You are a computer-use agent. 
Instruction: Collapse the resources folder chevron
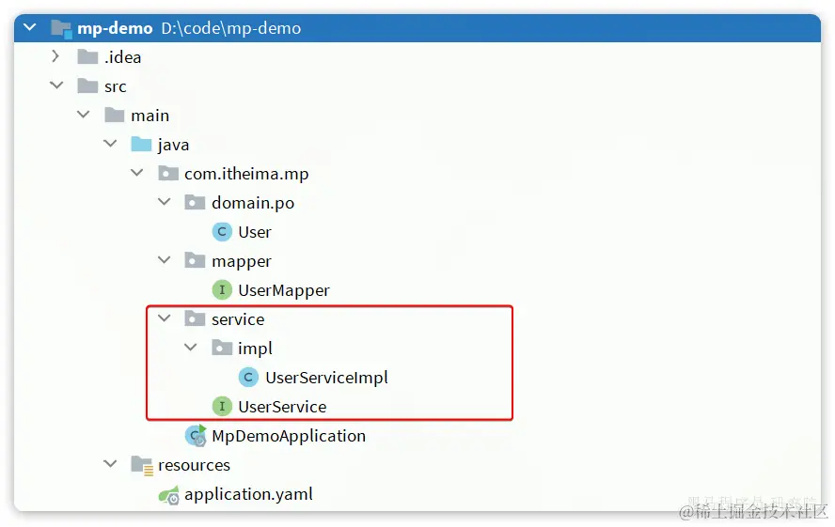coord(110,464)
